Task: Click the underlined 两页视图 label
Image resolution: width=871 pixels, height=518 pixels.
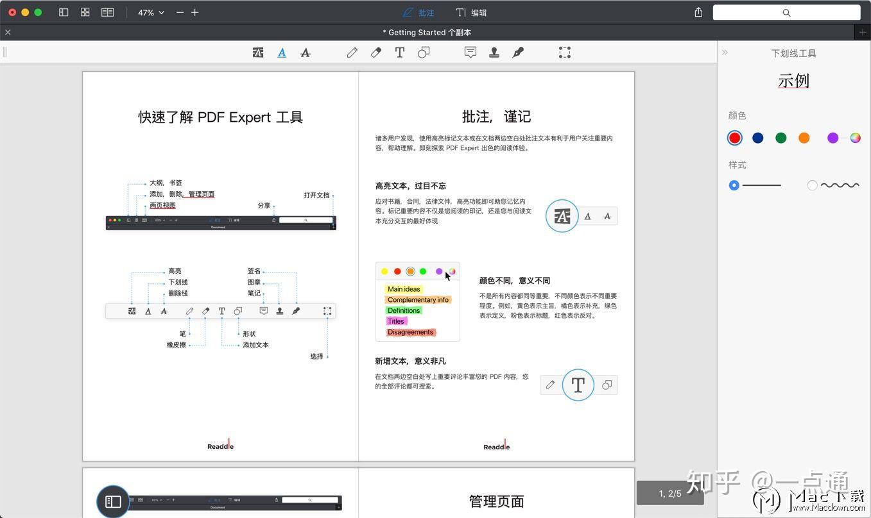Action: point(163,206)
